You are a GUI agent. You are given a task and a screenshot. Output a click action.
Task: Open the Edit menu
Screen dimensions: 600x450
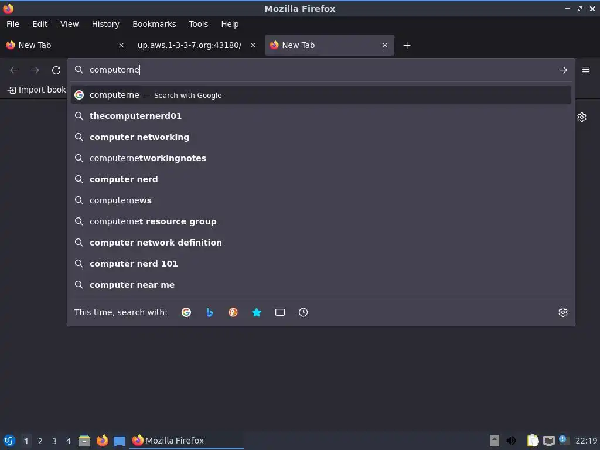point(40,24)
